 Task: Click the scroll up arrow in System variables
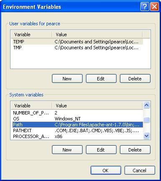click(146, 105)
